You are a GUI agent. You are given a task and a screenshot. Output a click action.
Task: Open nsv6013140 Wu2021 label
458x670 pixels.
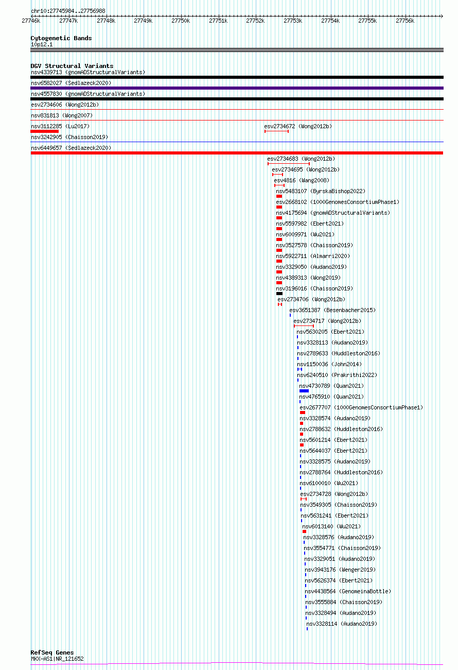click(x=331, y=526)
